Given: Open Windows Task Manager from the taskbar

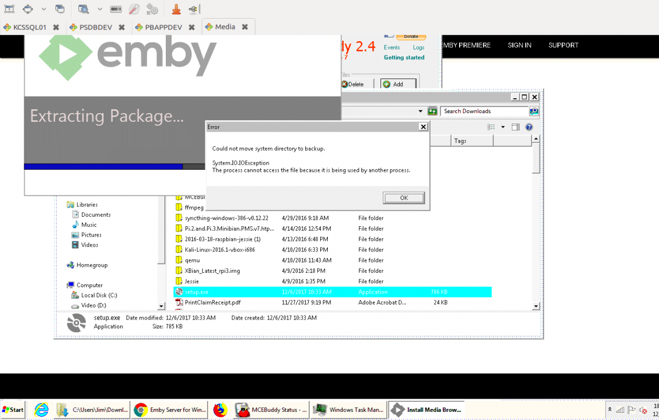Looking at the screenshot, I should (x=348, y=410).
